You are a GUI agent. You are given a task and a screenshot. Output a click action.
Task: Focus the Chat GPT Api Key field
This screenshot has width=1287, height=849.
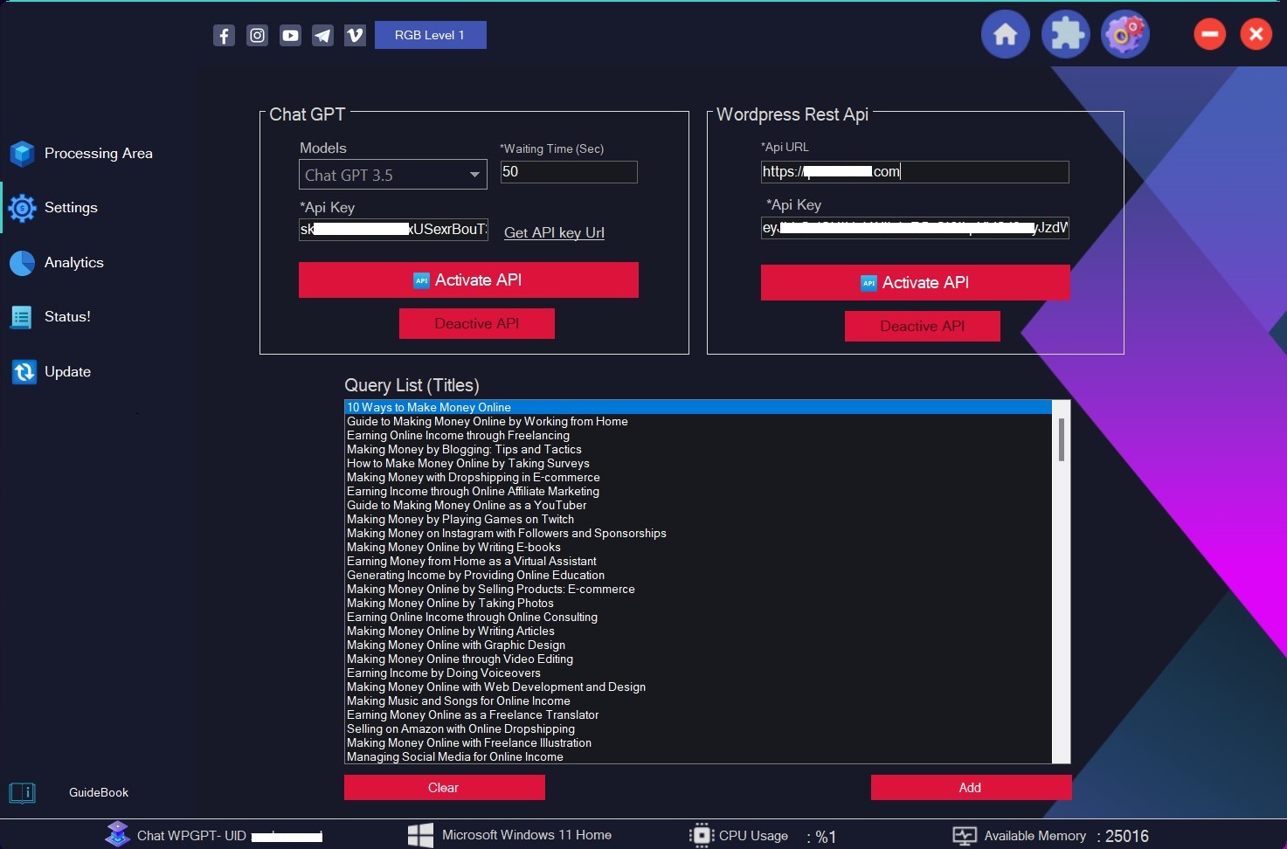tap(393, 230)
